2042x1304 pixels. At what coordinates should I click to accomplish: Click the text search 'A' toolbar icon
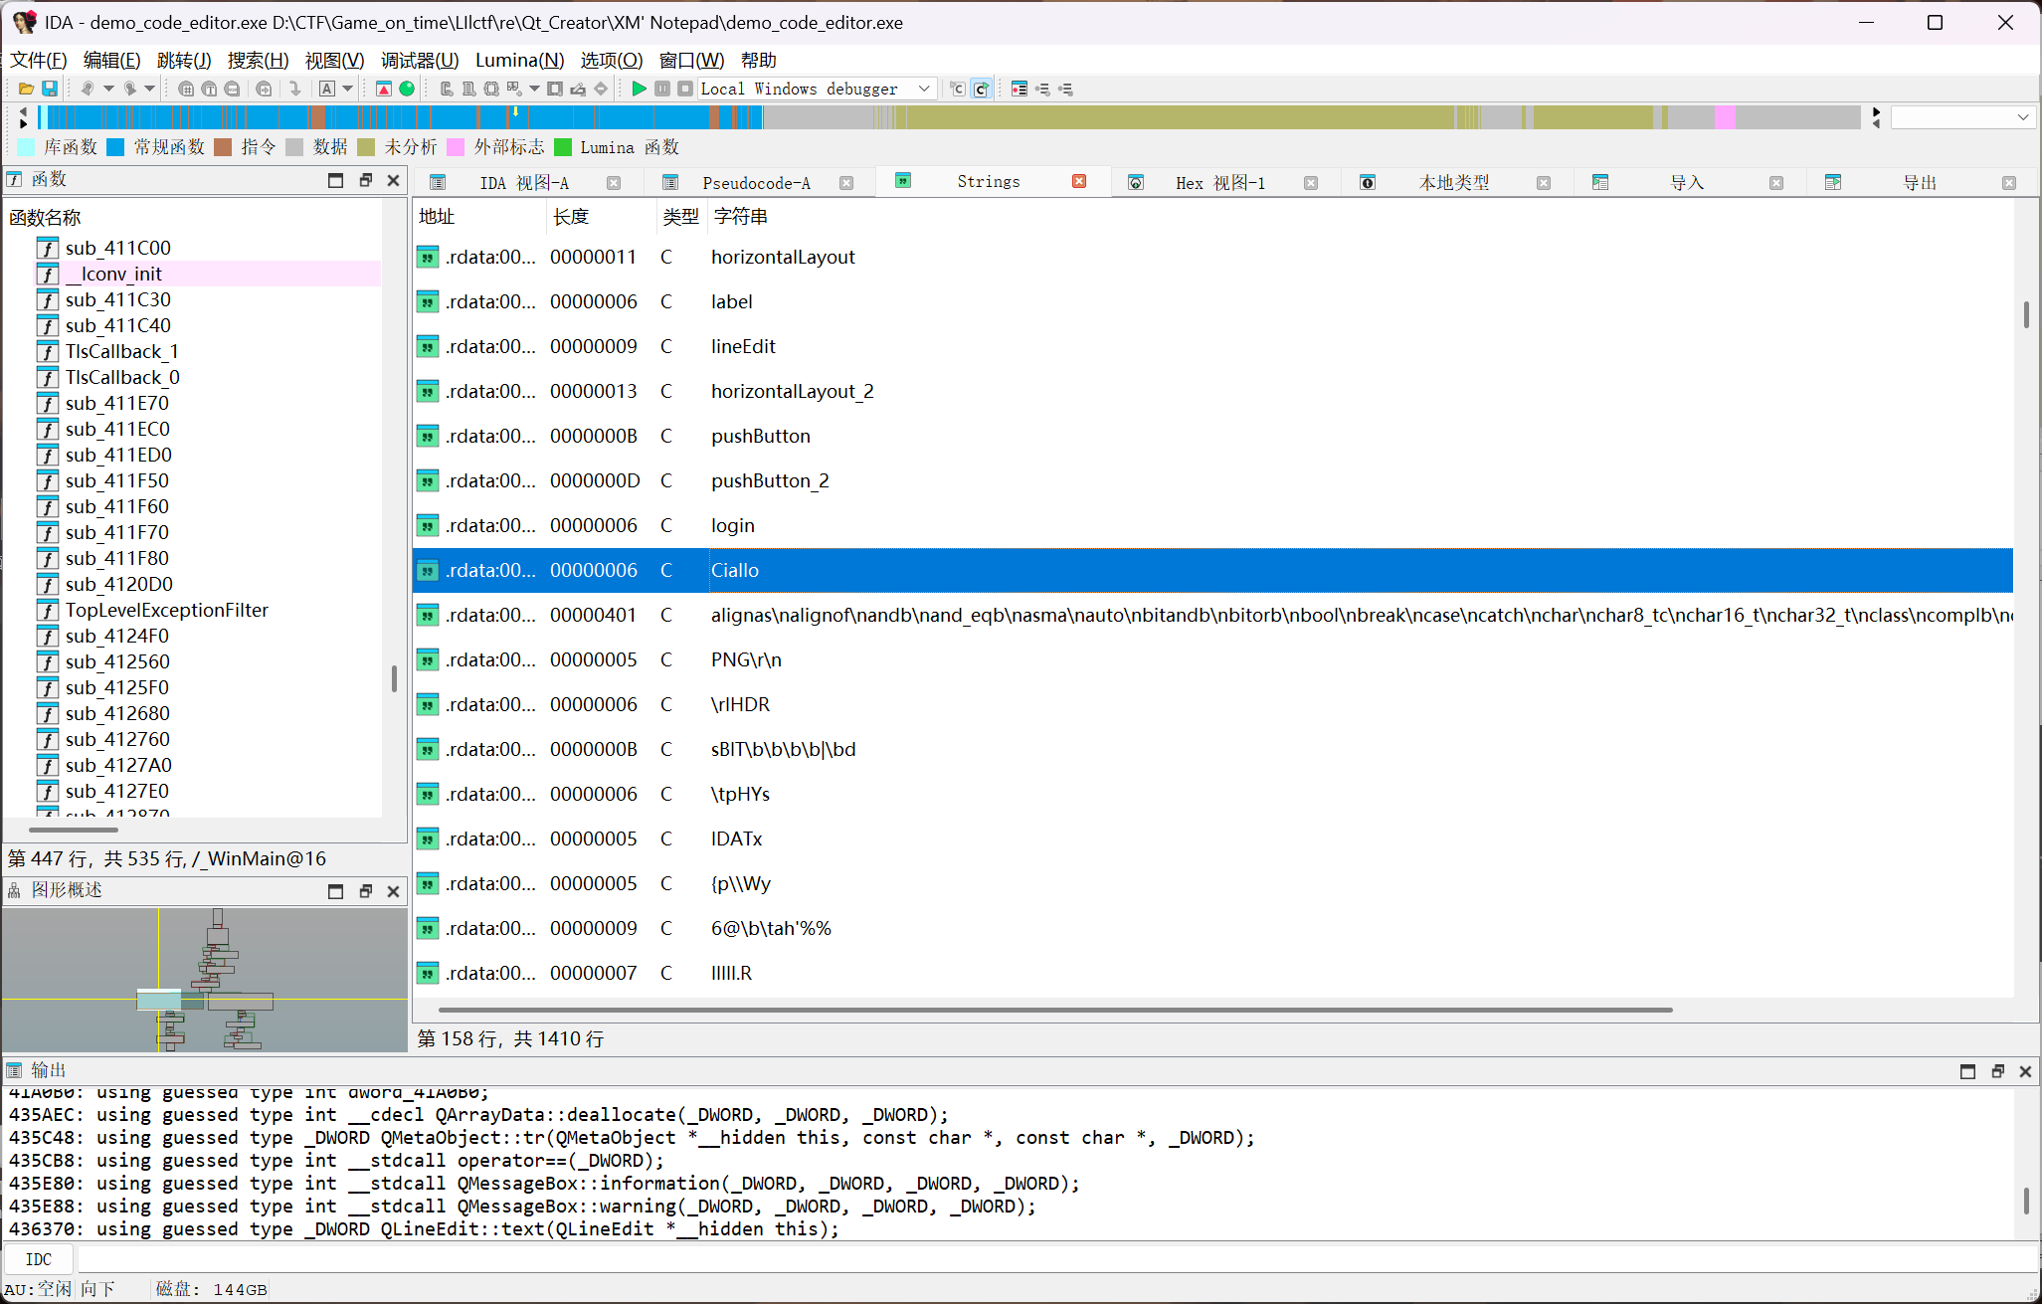pyautogui.click(x=327, y=89)
